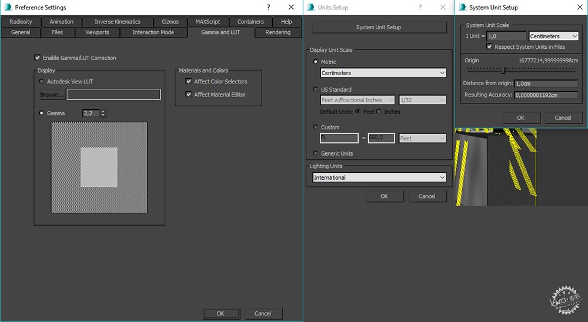Click Cancel in Units Setup

tap(427, 196)
